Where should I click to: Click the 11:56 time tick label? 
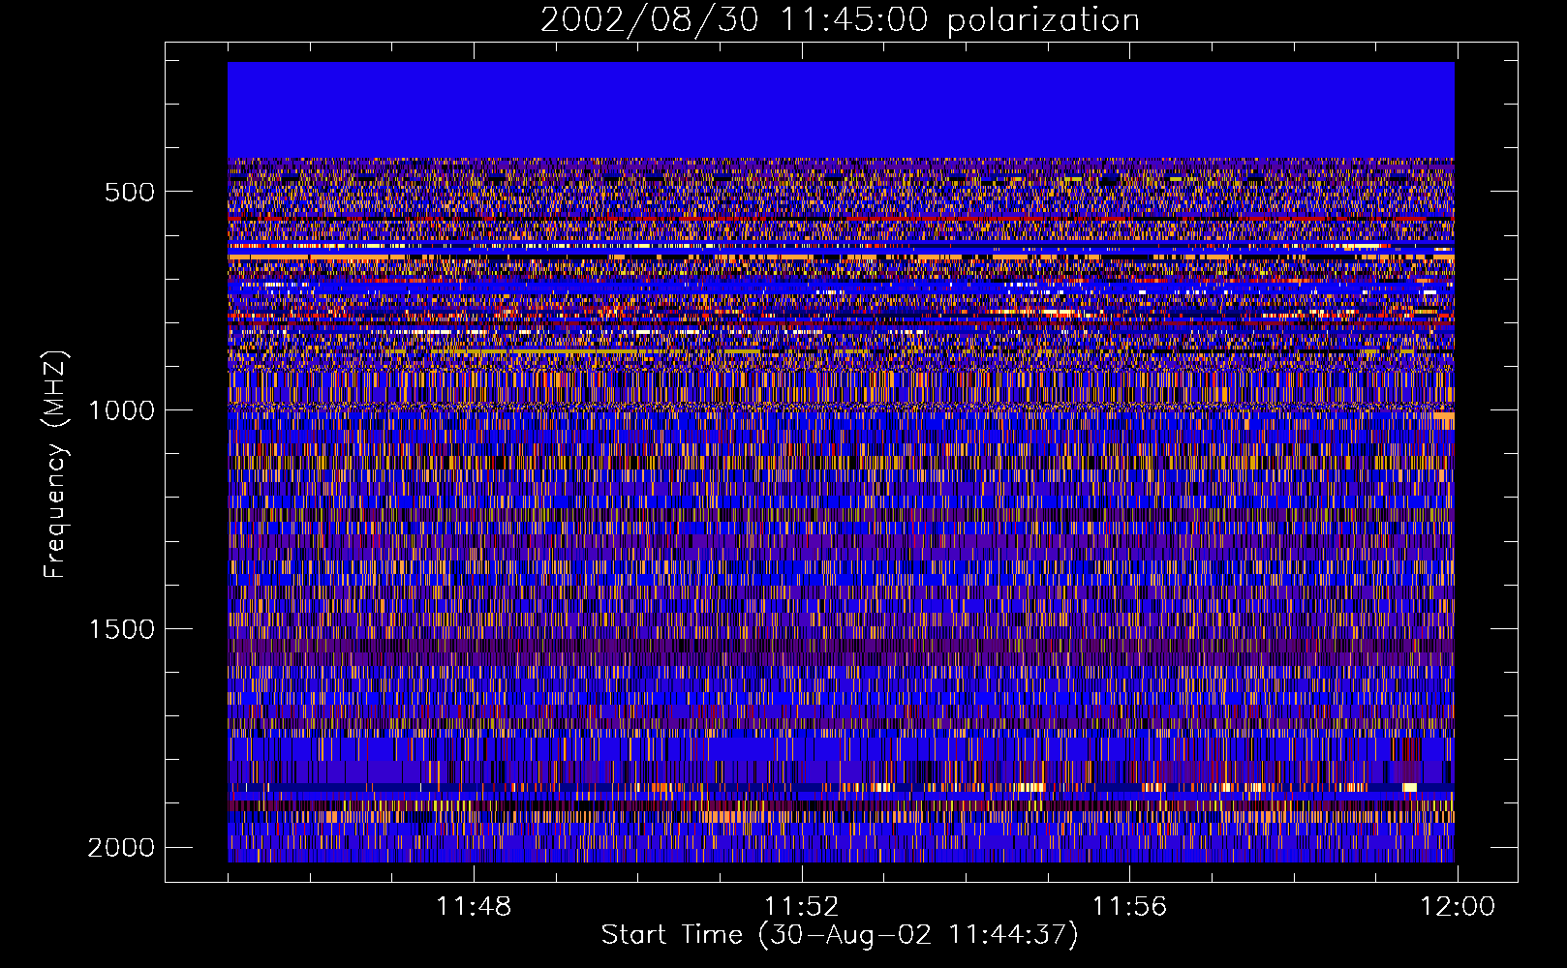[1129, 907]
